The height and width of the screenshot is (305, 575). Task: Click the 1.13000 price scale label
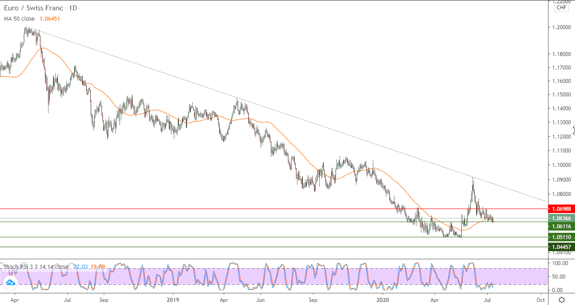click(x=562, y=122)
